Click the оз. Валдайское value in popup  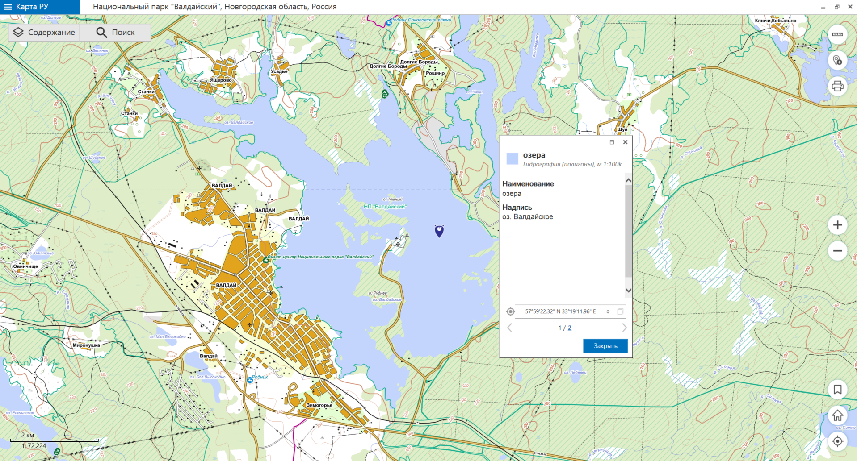coord(528,217)
